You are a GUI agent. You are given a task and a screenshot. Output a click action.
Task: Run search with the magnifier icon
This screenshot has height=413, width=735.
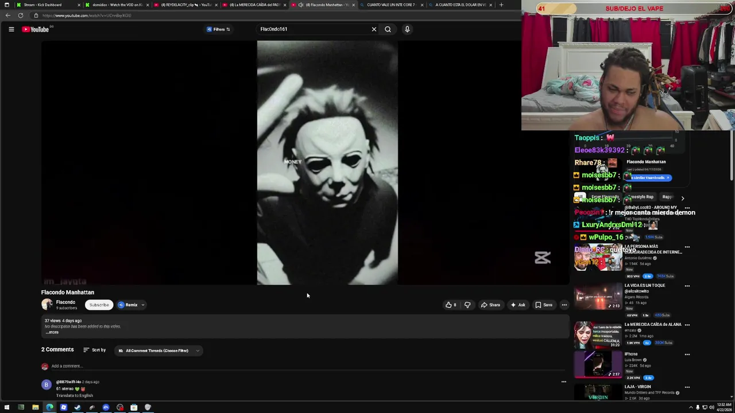tap(388, 29)
